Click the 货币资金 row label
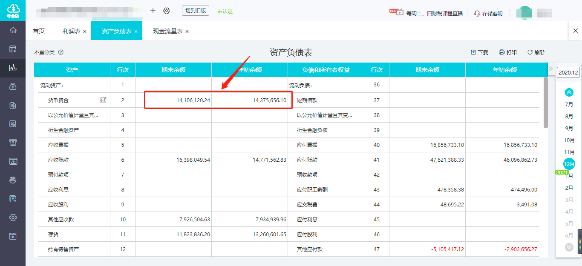582x266 pixels. (58, 100)
